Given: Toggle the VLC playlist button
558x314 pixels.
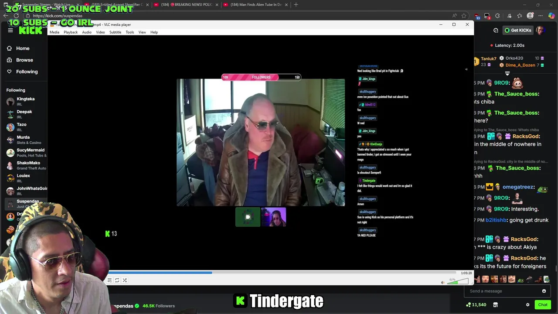Looking at the screenshot, I should [x=109, y=280].
